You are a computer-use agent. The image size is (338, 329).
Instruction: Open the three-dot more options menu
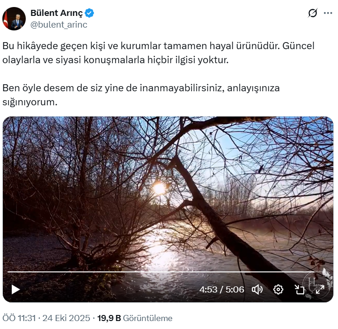coord(328,13)
